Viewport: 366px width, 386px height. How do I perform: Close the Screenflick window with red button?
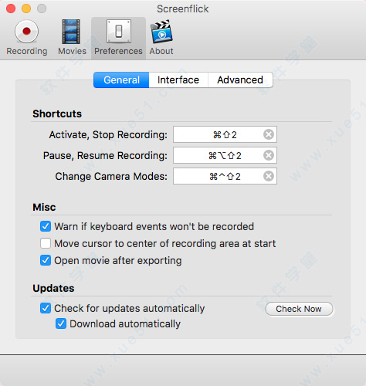point(11,8)
